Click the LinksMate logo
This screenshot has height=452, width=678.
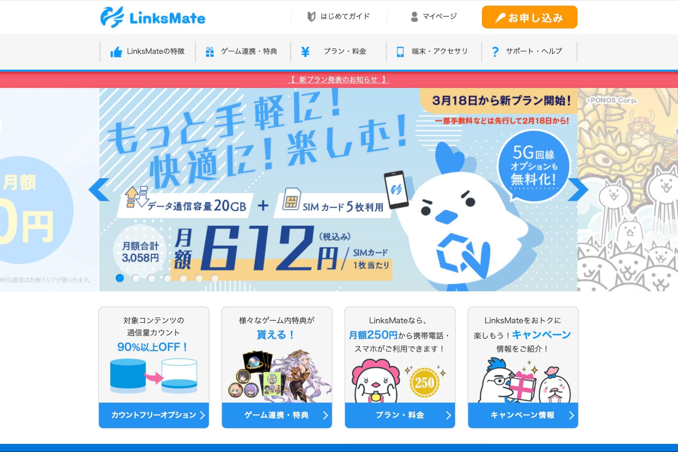point(153,17)
